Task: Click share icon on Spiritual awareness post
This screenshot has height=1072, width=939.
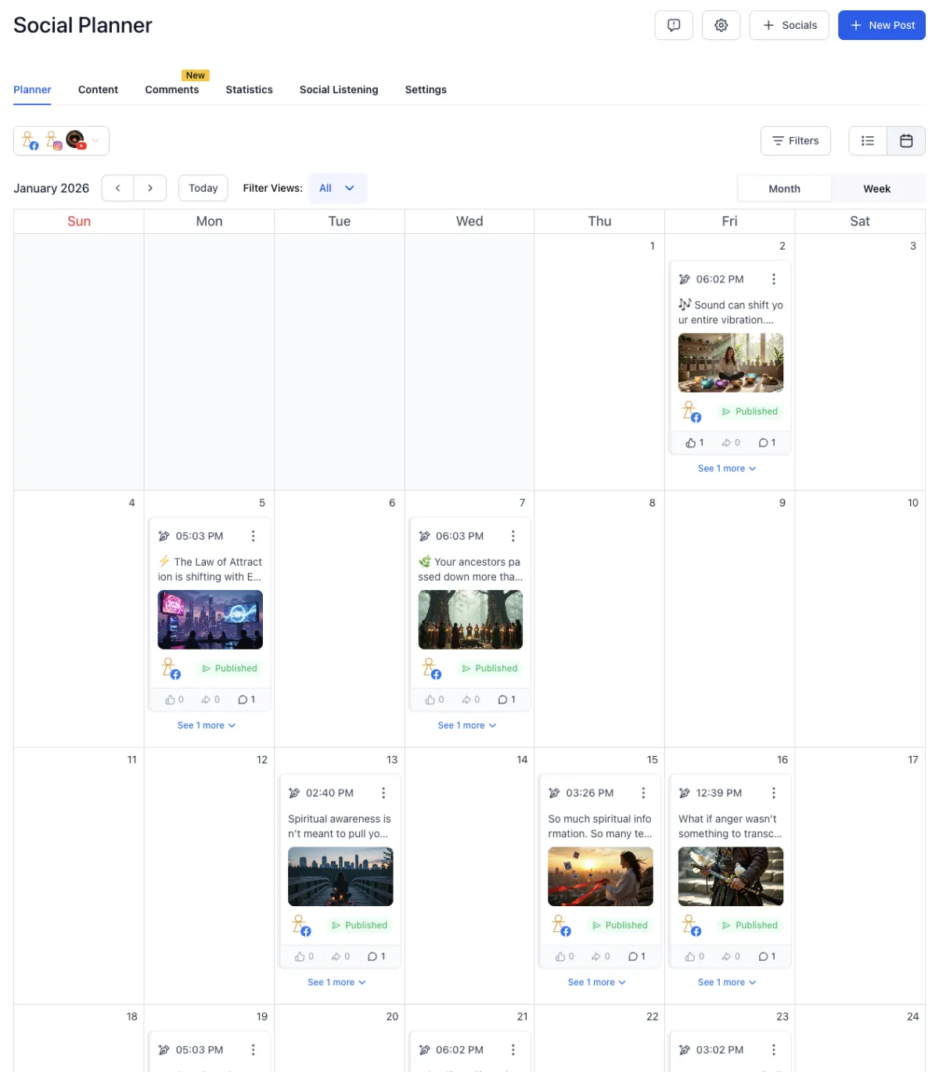Action: [336, 956]
